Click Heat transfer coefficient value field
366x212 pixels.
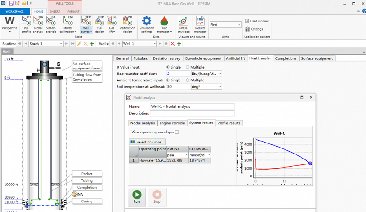(x=178, y=74)
